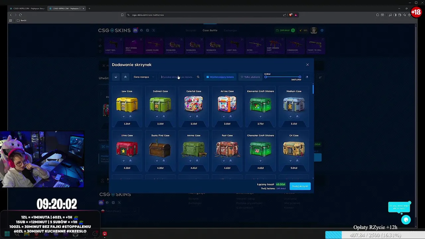Viewport: 425px width, 239px height.
Task: Toggle Tylko ulubione favorites filter
Action: tap(250, 77)
